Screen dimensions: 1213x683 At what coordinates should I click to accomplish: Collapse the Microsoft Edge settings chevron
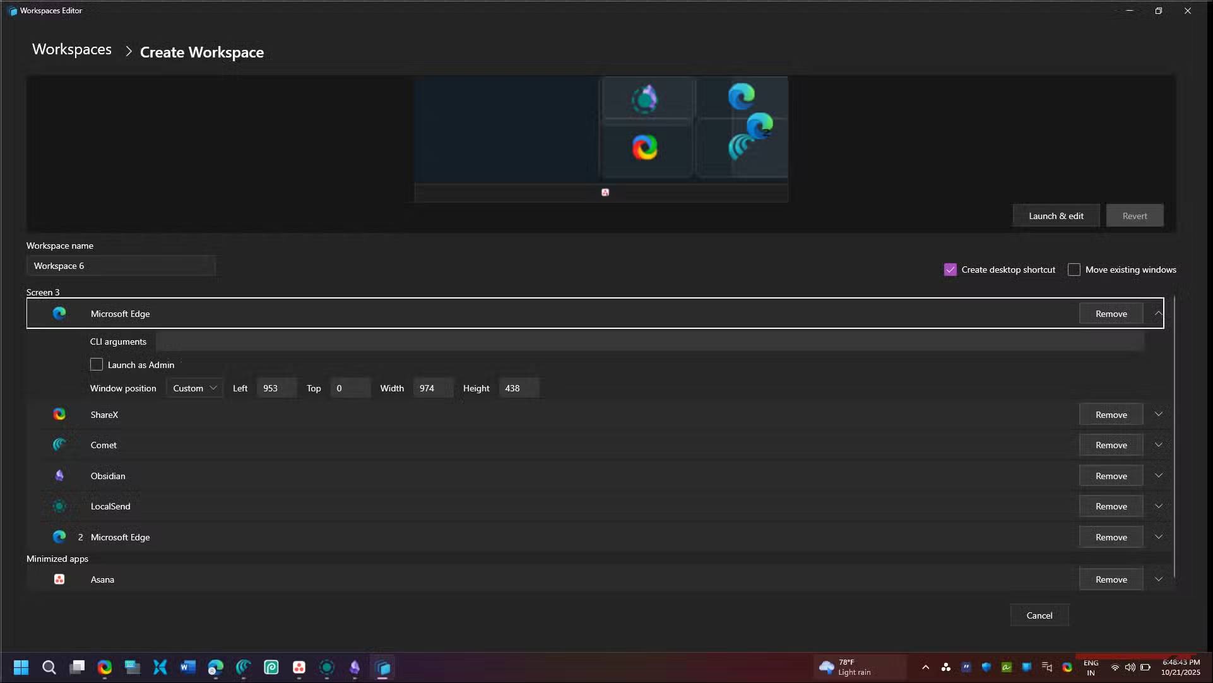point(1158,313)
